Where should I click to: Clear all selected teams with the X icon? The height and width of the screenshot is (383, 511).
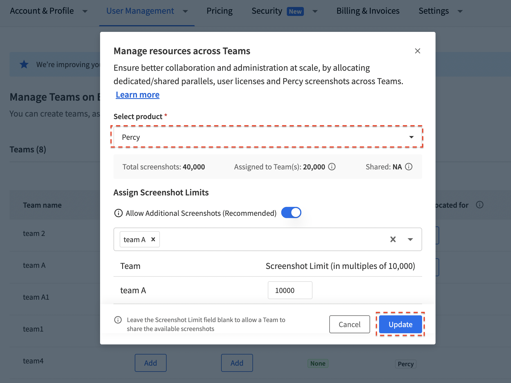tap(393, 239)
